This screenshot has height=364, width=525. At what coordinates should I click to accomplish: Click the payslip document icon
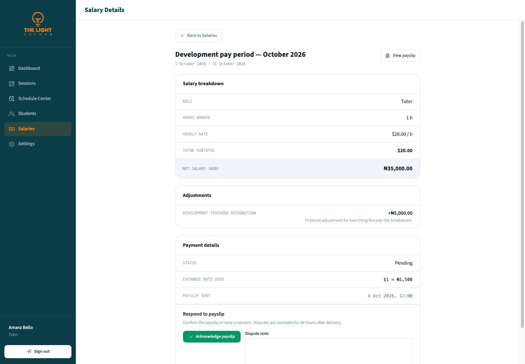click(388, 56)
